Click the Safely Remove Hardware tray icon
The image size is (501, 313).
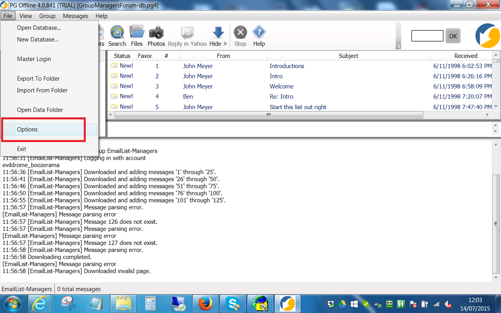[377, 304]
